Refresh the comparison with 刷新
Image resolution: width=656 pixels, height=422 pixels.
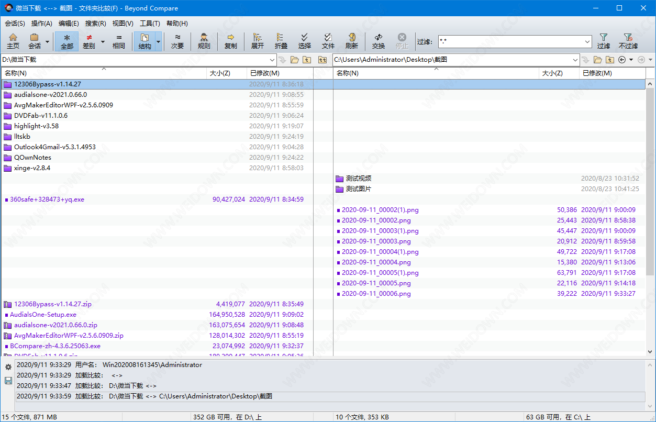352,41
